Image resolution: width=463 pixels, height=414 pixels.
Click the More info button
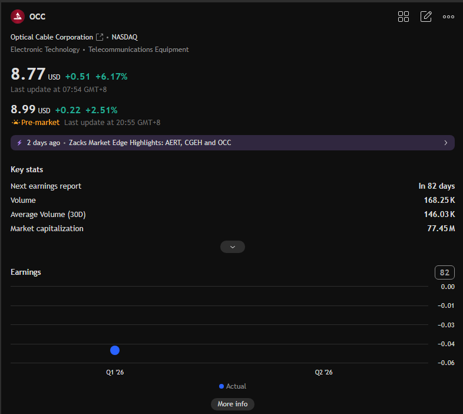coord(233,404)
